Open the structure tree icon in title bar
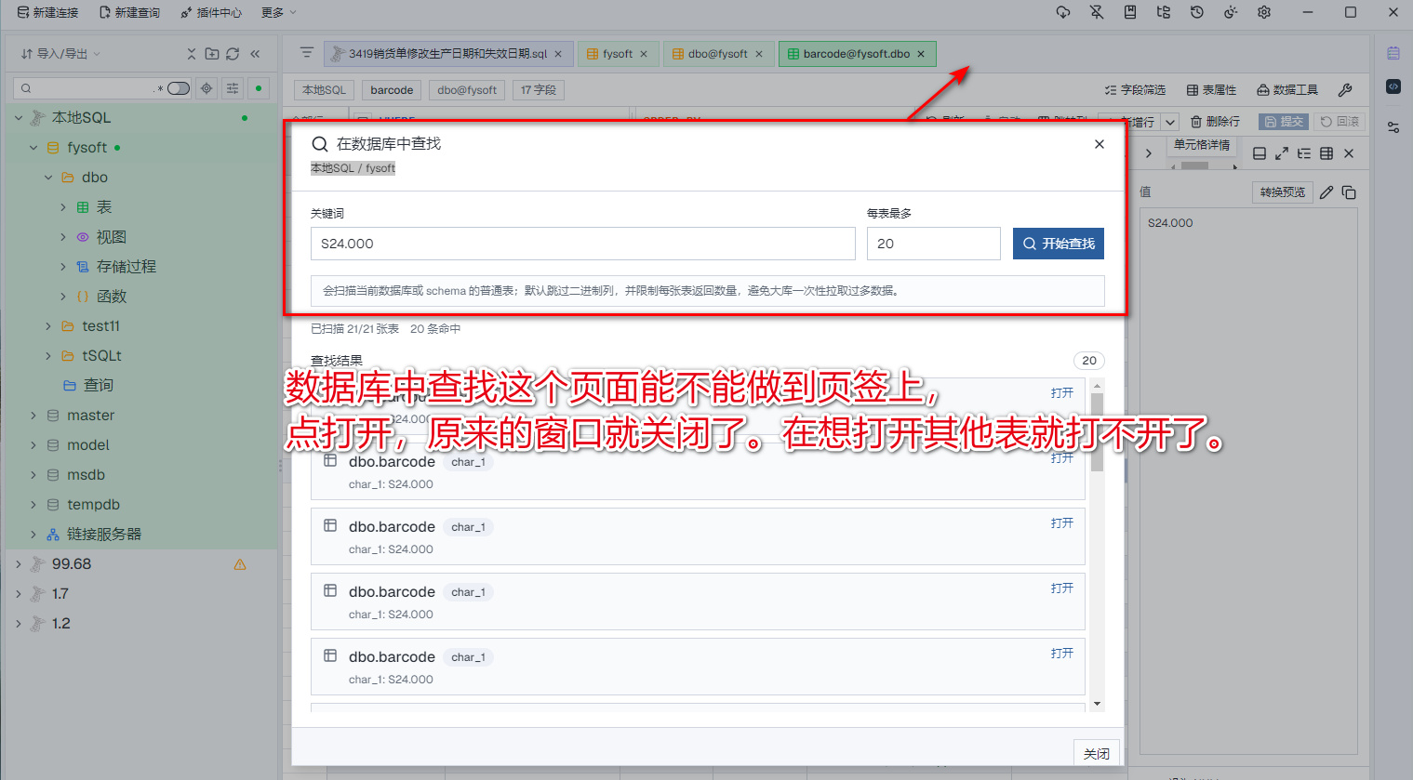This screenshot has width=1413, height=780. 1164,12
